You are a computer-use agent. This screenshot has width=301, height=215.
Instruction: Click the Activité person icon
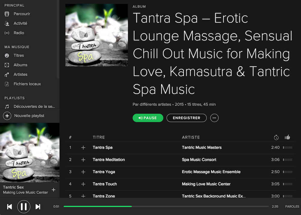pos(7,23)
